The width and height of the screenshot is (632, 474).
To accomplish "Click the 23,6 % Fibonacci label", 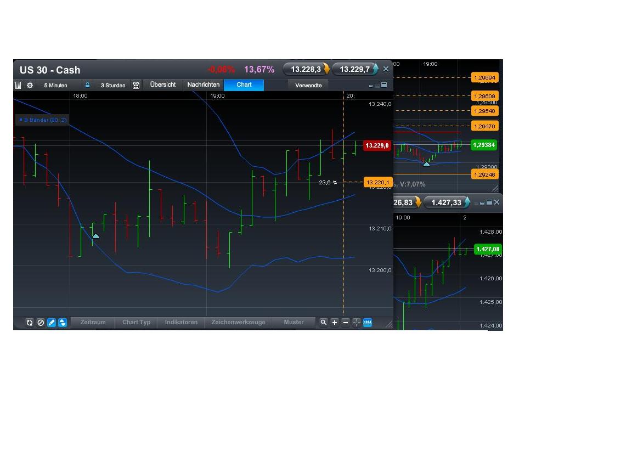I will (328, 183).
